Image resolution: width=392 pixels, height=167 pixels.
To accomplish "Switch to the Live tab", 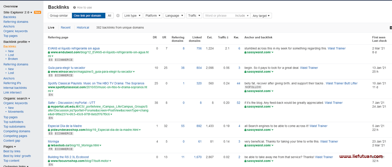I will [51, 27].
